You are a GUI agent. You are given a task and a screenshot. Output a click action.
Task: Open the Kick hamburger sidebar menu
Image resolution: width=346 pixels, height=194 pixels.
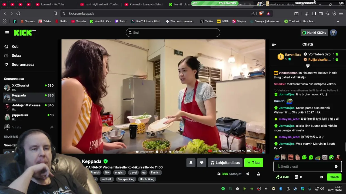pyautogui.click(x=7, y=33)
